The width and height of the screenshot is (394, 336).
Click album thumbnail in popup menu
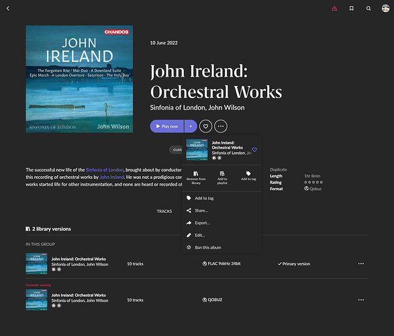point(197,150)
